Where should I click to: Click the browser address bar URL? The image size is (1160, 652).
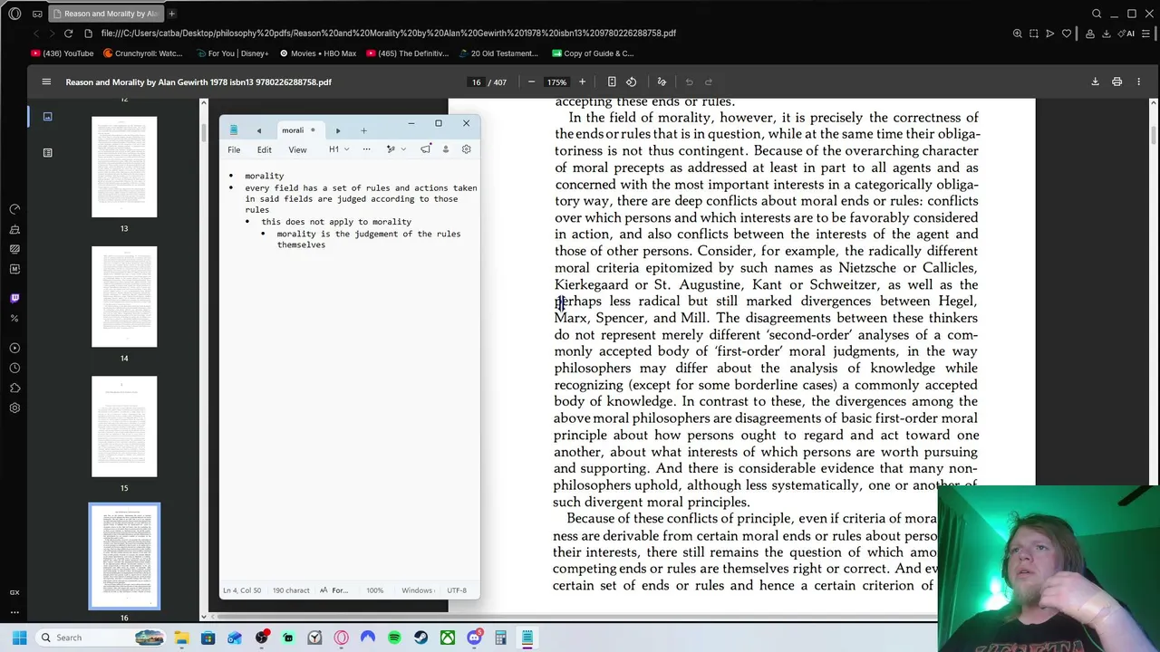click(x=388, y=34)
